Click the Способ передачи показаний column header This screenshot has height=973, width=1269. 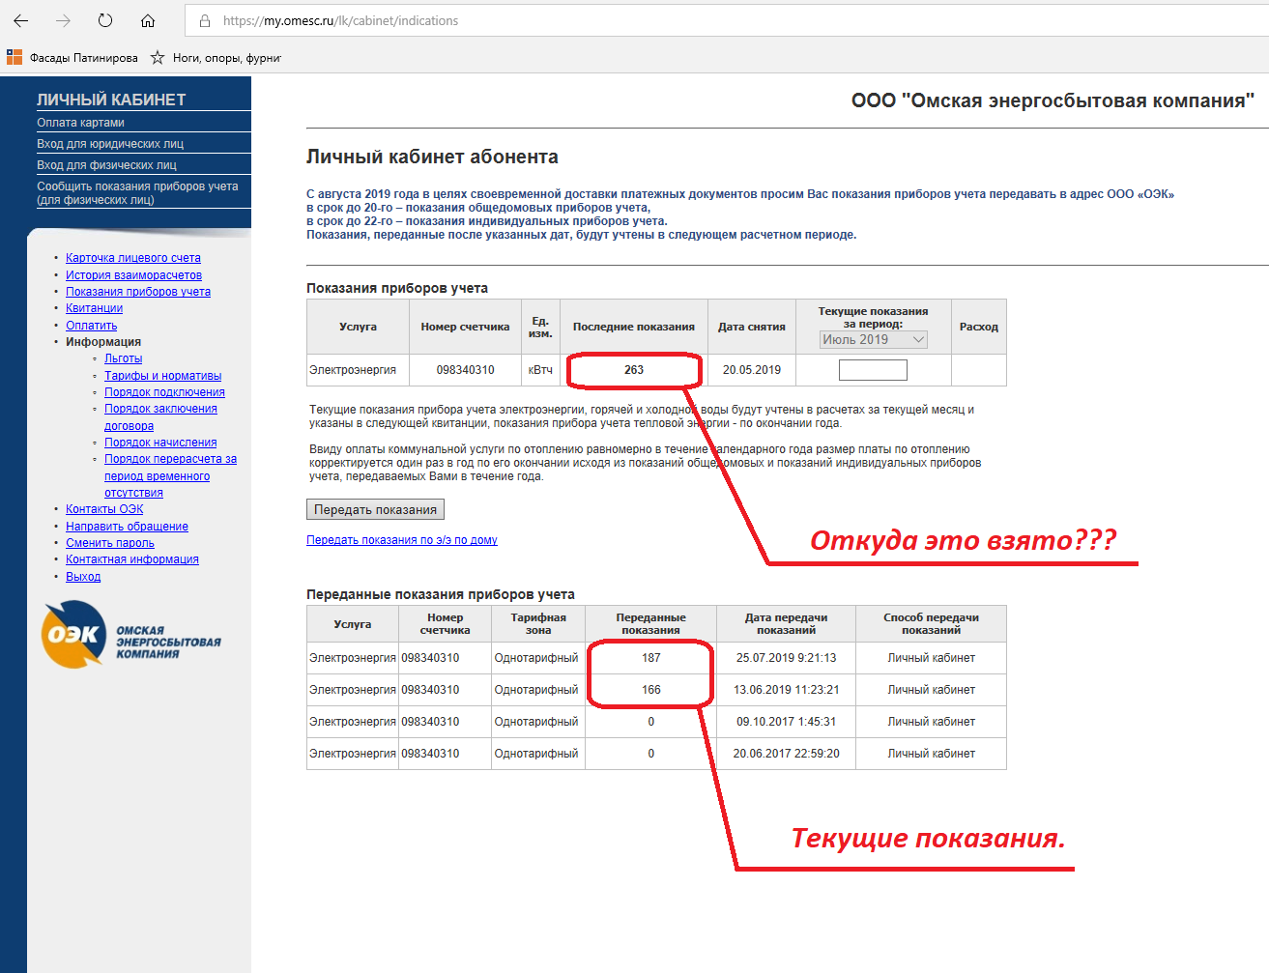click(x=931, y=623)
